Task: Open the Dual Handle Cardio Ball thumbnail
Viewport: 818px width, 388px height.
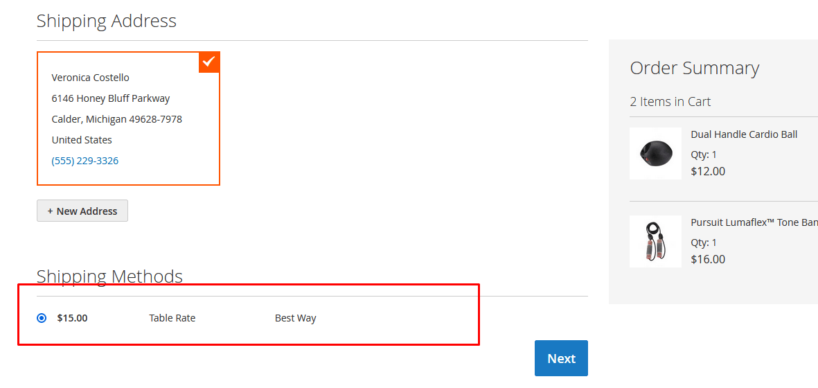Action: point(655,153)
